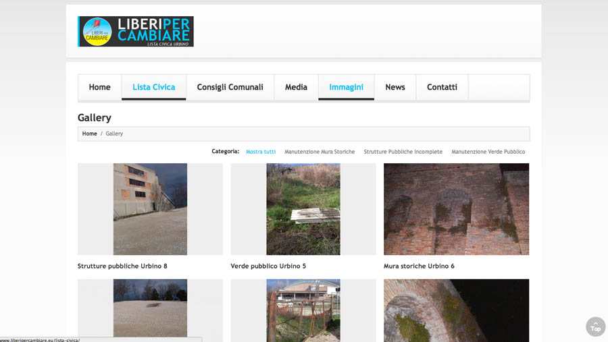The height and width of the screenshot is (342, 608).
Task: Click the Liberi per Cambiare logo
Action: [136, 32]
